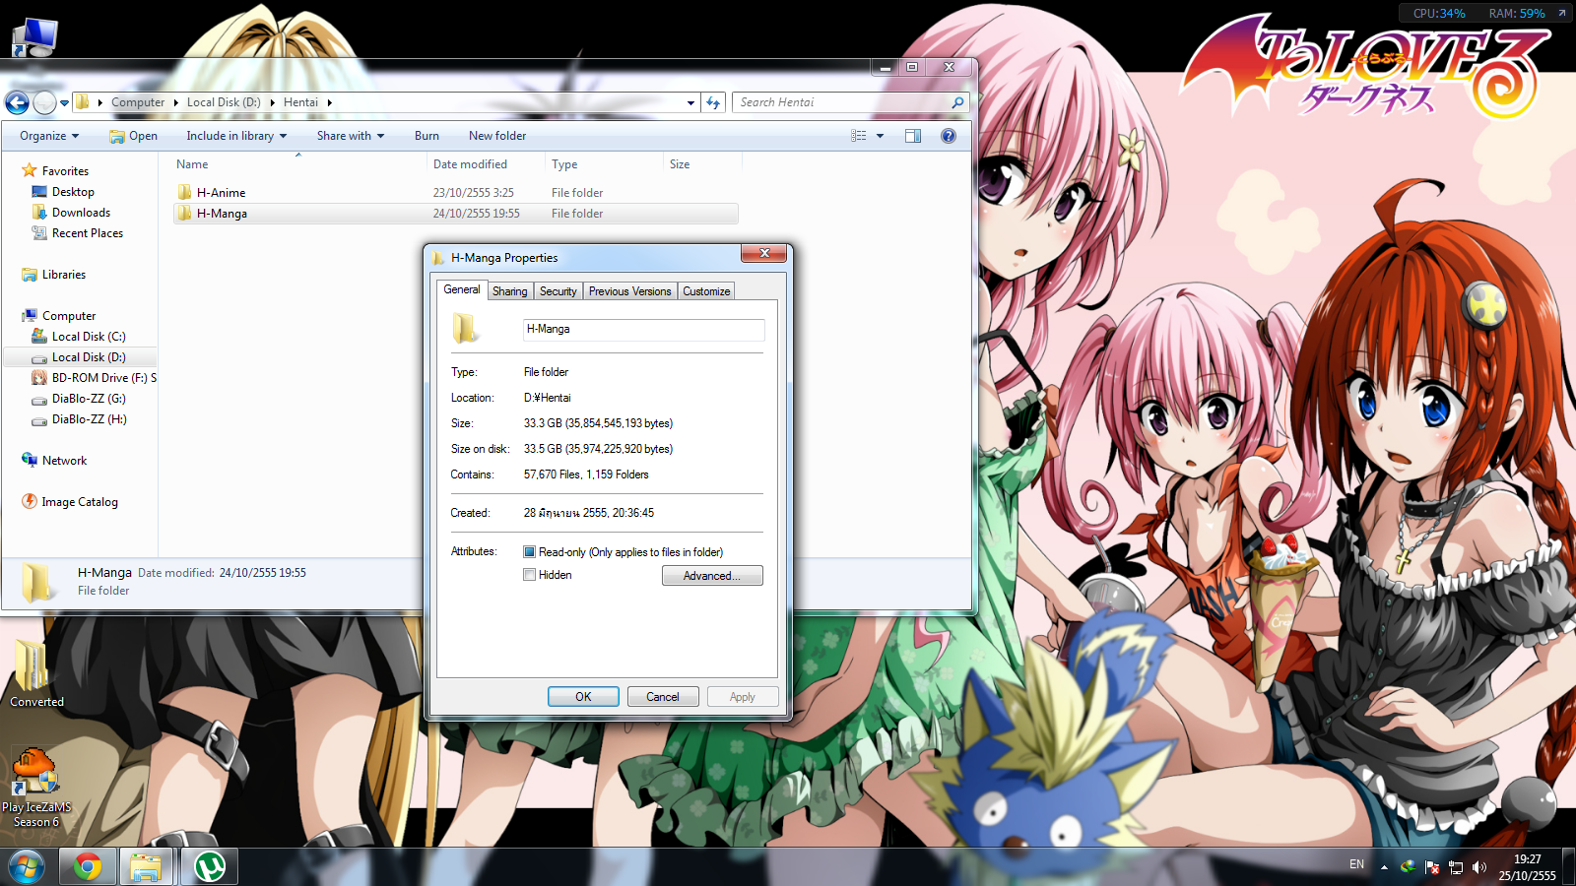This screenshot has width=1576, height=886.
Task: Select the H-Anime folder icon
Action: point(184,193)
